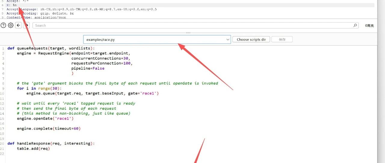Open the search settings gear icon
This screenshot has height=163, width=385.
pos(11,26)
